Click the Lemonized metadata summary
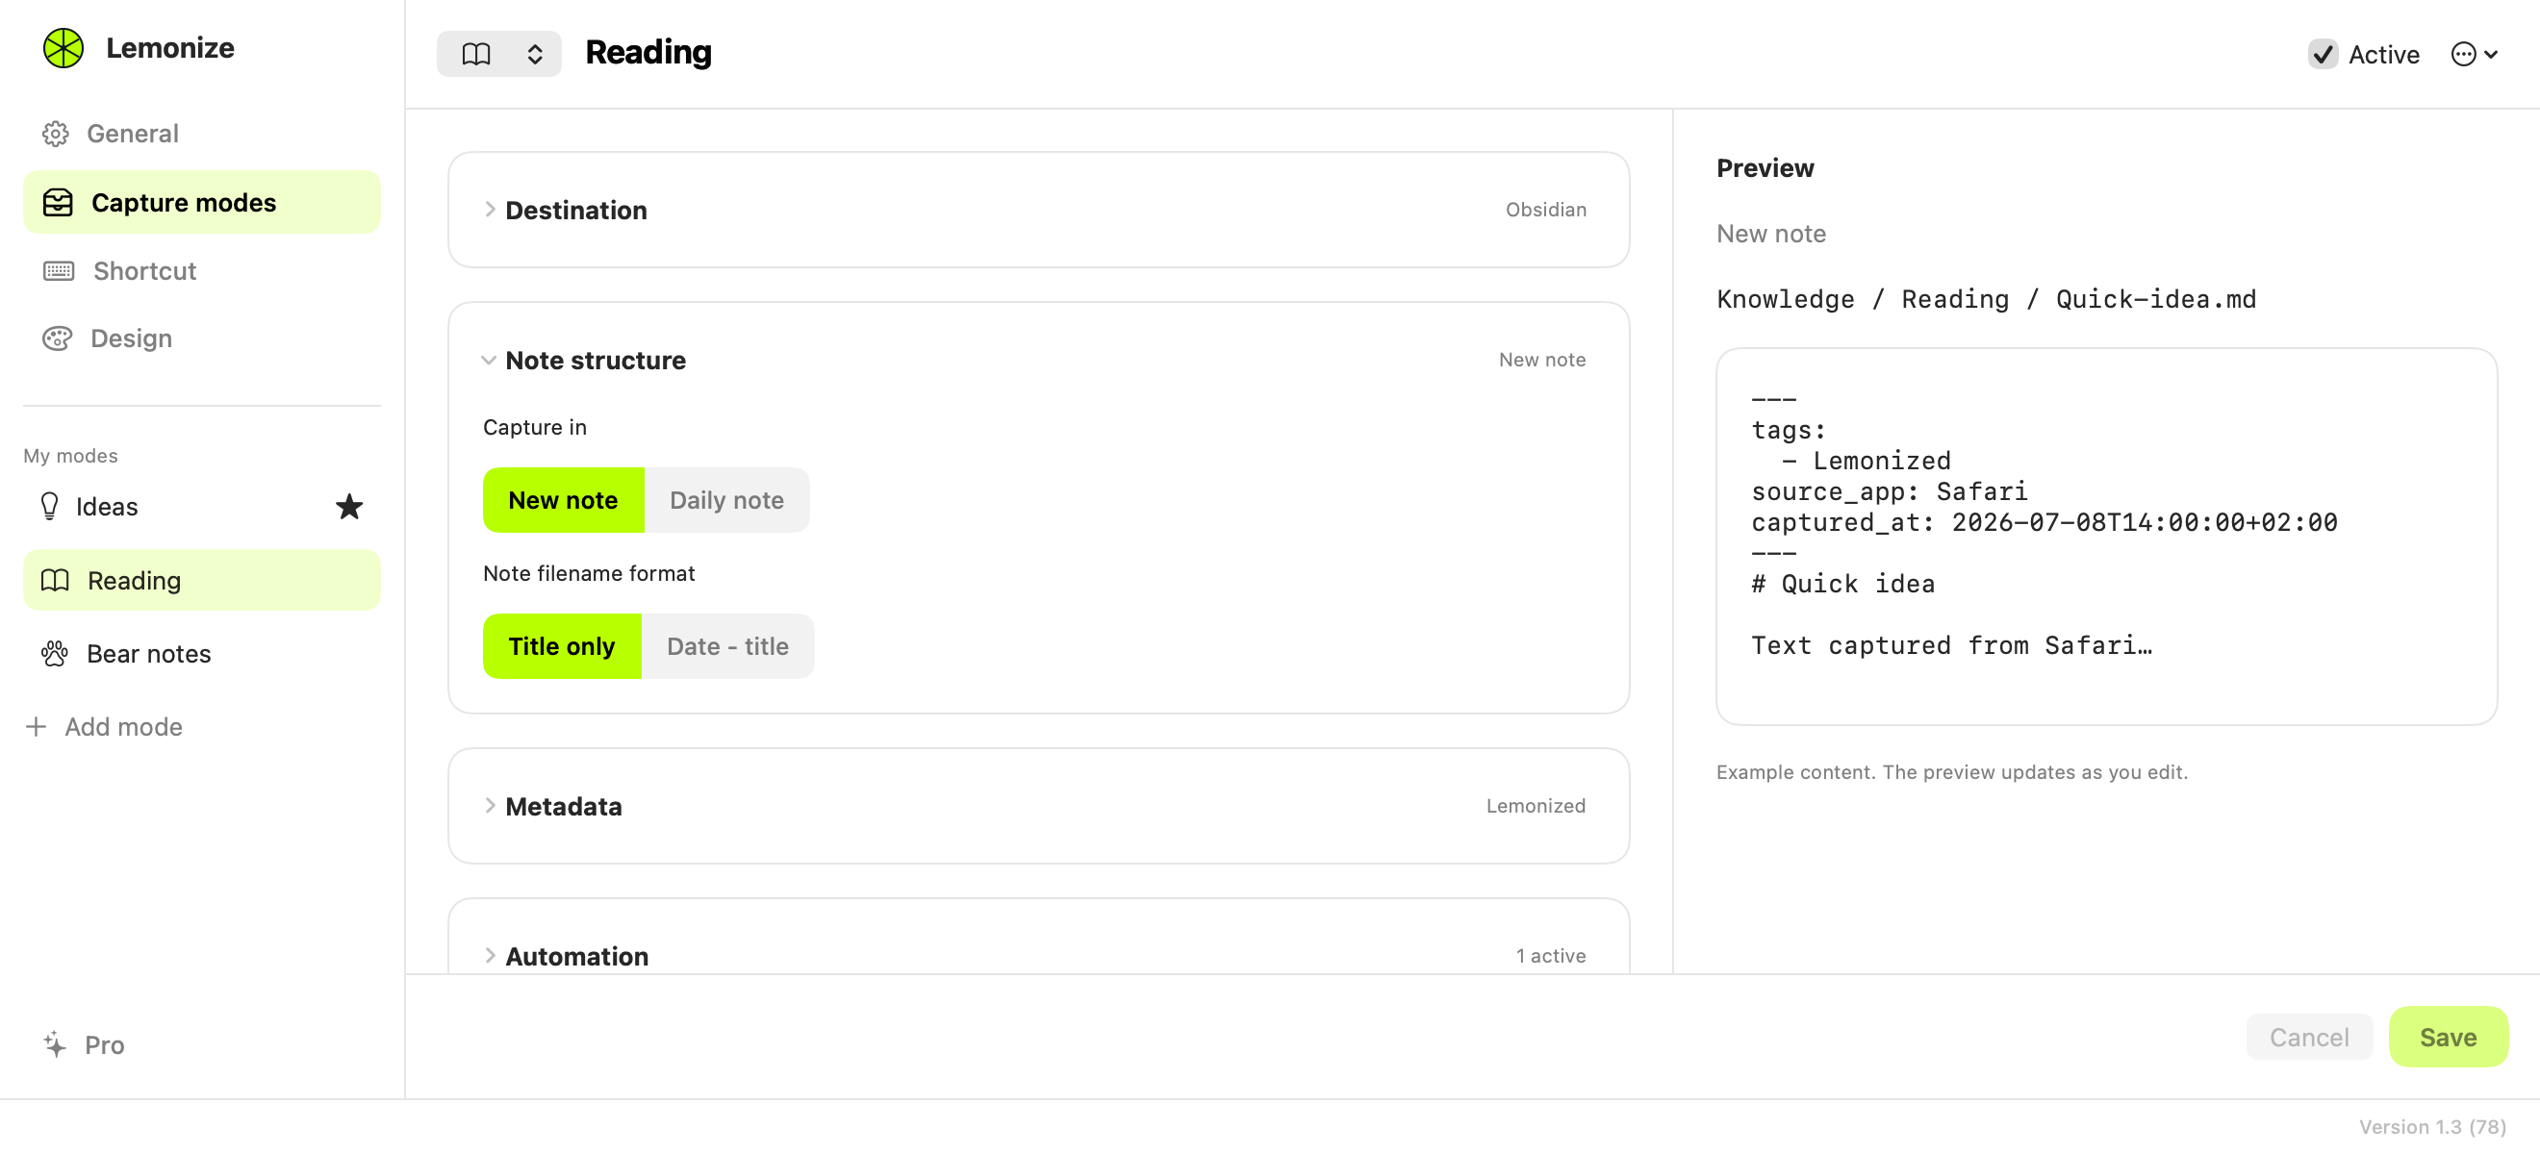2540x1154 pixels. [1536, 805]
